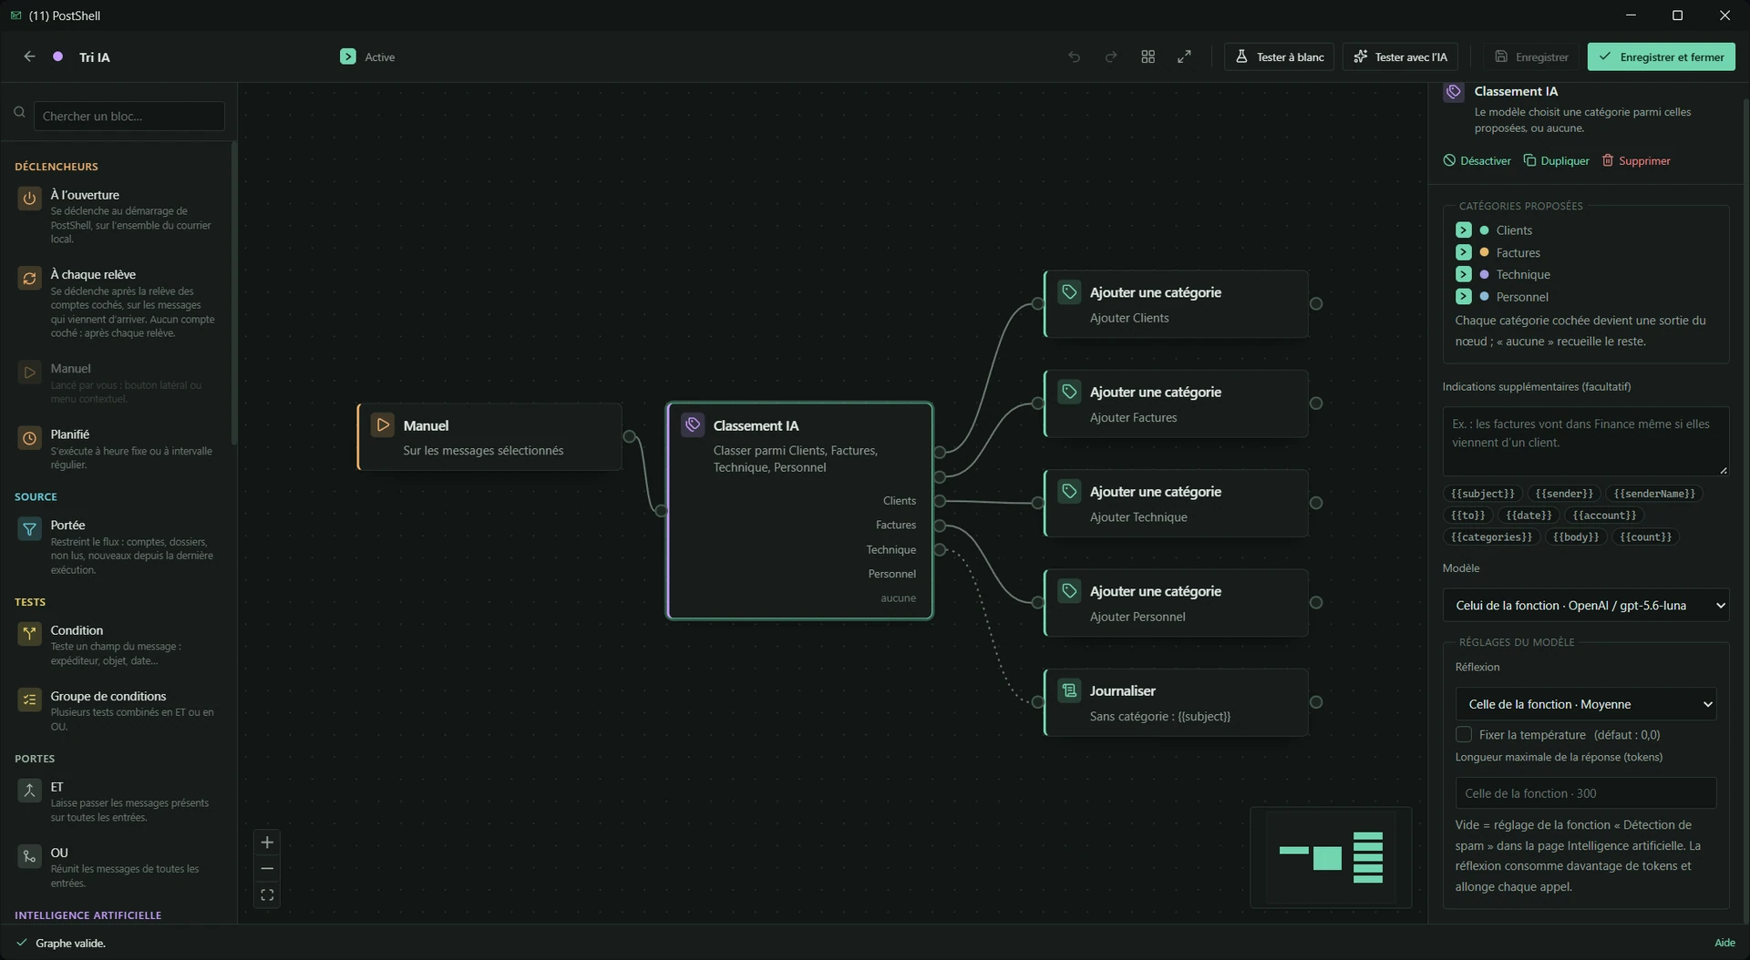Zoom in on the canvas with plus
This screenshot has width=1750, height=960.
267,843
